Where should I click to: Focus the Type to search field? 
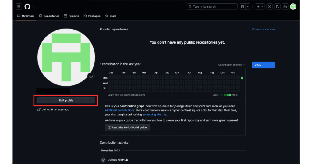[212, 7]
